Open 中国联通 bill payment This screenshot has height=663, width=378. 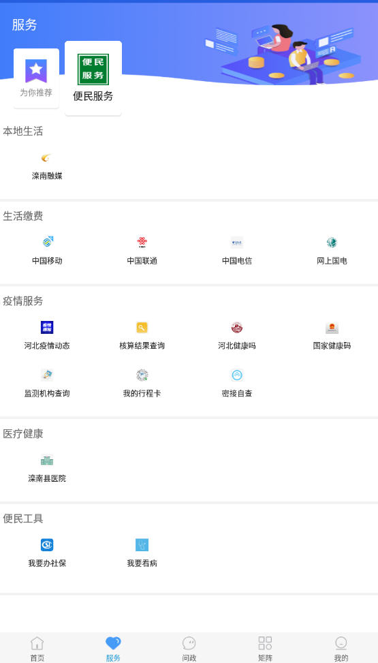(x=142, y=243)
